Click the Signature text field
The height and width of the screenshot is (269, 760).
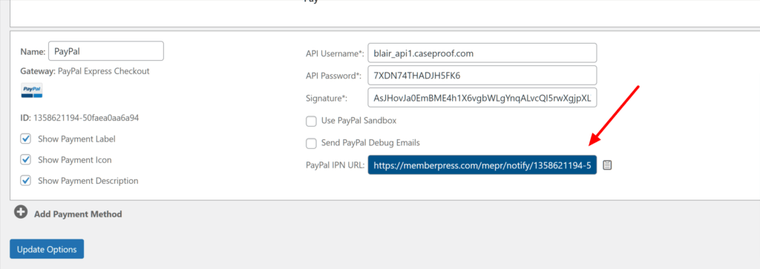[x=482, y=98]
